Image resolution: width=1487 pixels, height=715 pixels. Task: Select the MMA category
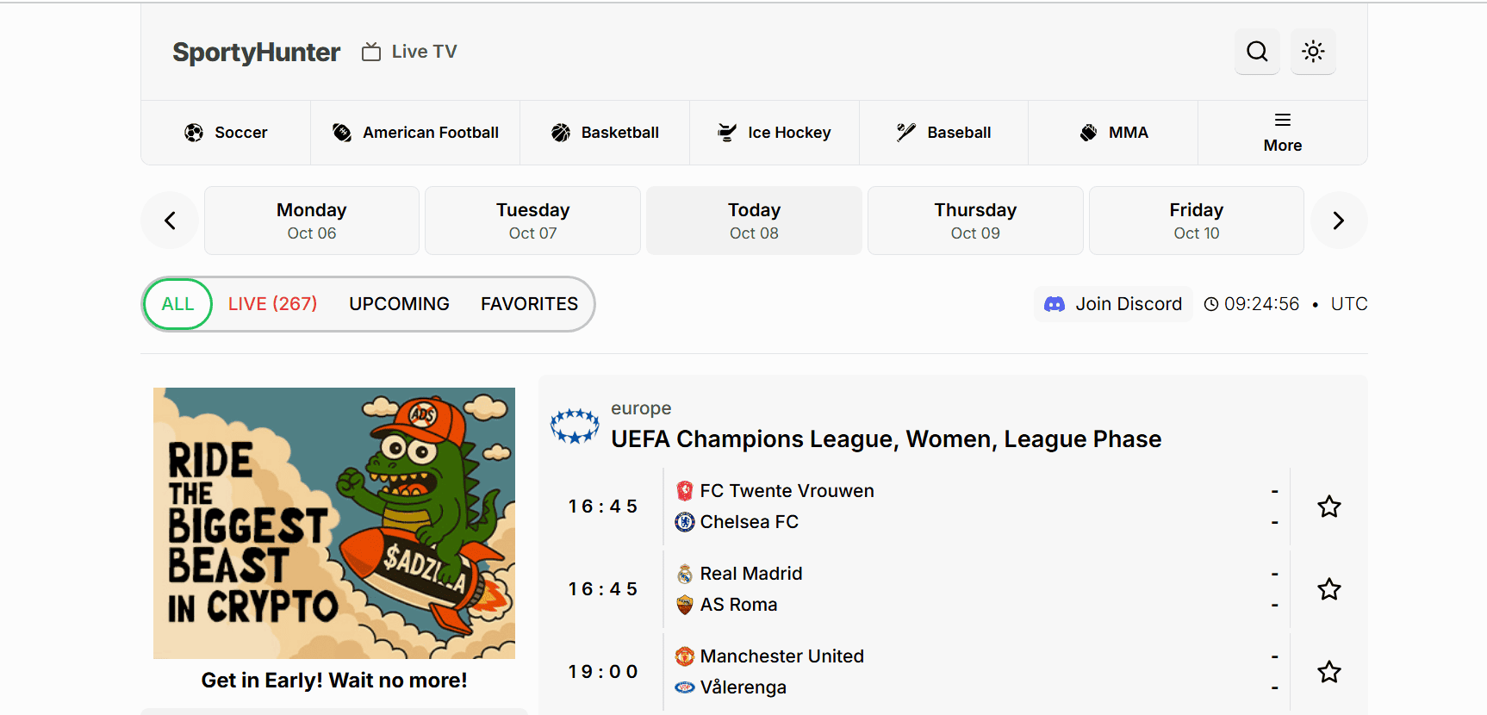click(1113, 133)
